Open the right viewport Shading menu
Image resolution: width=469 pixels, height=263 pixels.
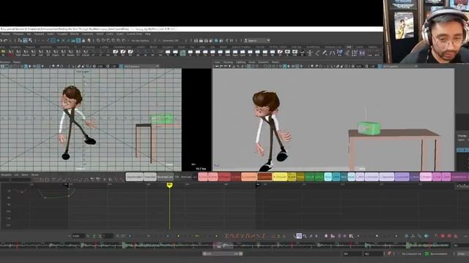tap(228, 62)
